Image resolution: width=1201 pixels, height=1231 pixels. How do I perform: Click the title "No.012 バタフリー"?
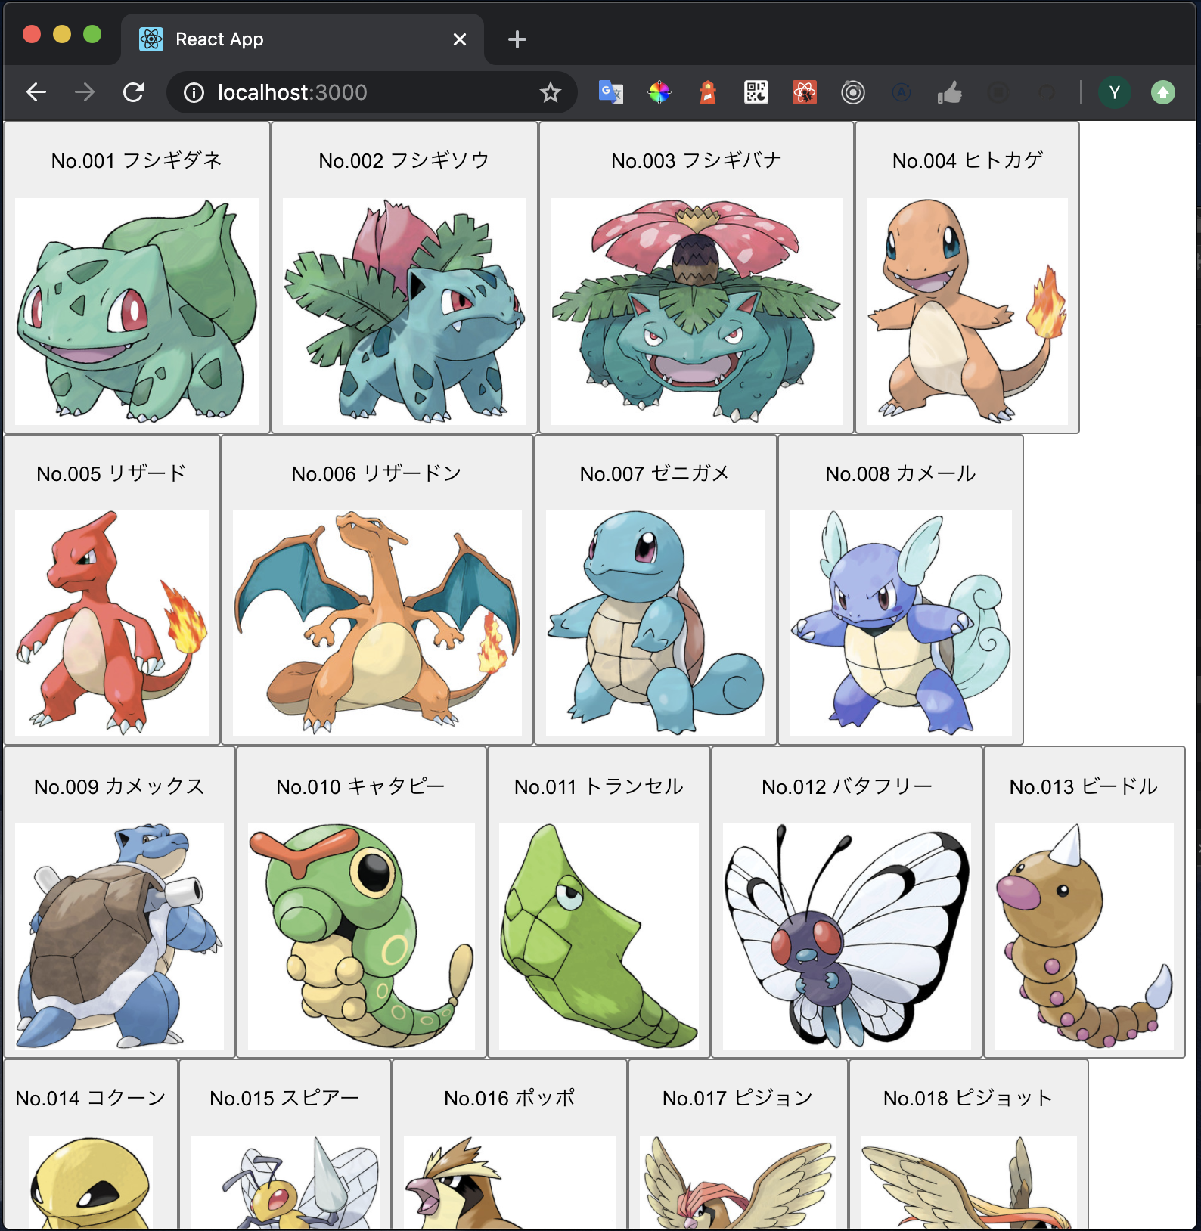pos(847,786)
